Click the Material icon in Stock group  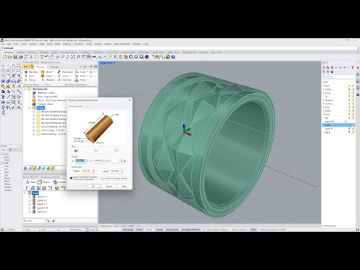(43, 79)
